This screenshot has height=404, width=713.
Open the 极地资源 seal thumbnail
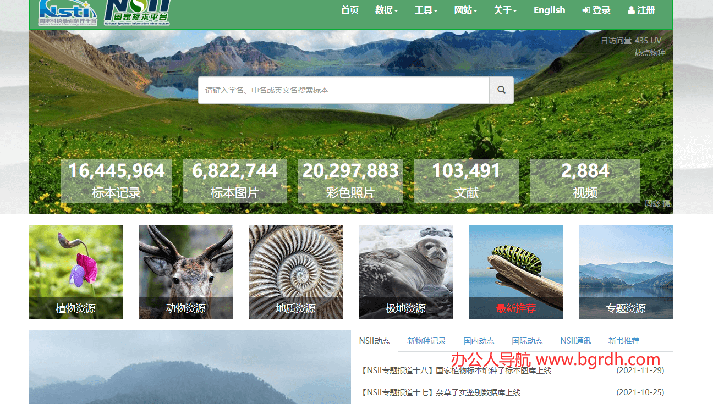pos(406,272)
